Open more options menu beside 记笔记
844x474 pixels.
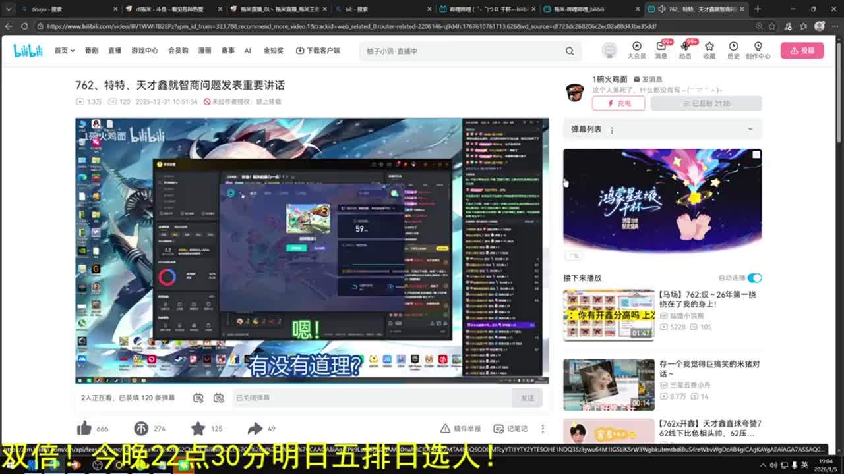pyautogui.click(x=543, y=429)
